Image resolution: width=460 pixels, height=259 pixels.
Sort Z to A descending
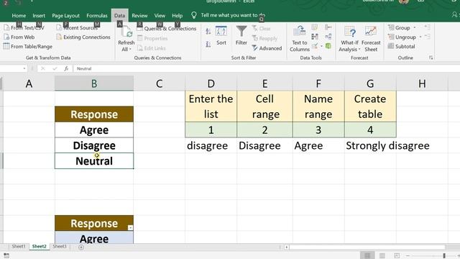click(x=208, y=44)
